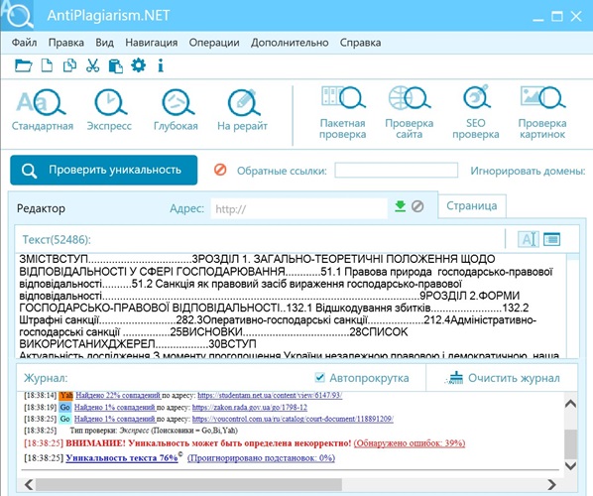593x496 pixels.
Task: Click the Текст(52486) character count label
Action: pyautogui.click(x=57, y=239)
